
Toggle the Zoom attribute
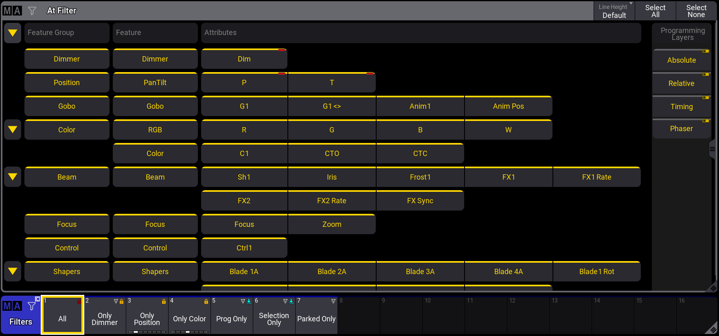tap(332, 224)
